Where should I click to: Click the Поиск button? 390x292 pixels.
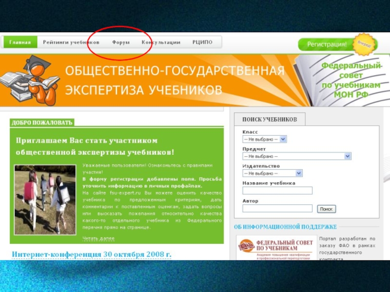click(x=326, y=209)
